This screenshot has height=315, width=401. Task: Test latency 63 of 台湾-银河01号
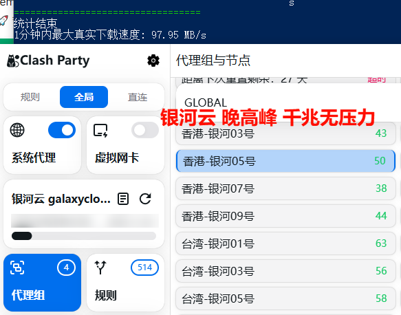[x=381, y=243]
